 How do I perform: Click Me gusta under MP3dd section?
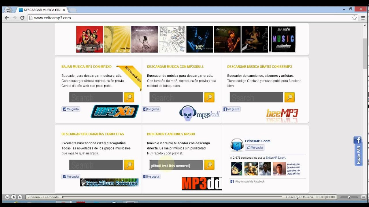151,177
